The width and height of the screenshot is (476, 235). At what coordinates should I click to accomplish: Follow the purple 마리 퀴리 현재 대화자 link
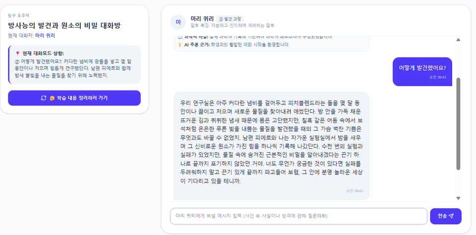pos(45,36)
